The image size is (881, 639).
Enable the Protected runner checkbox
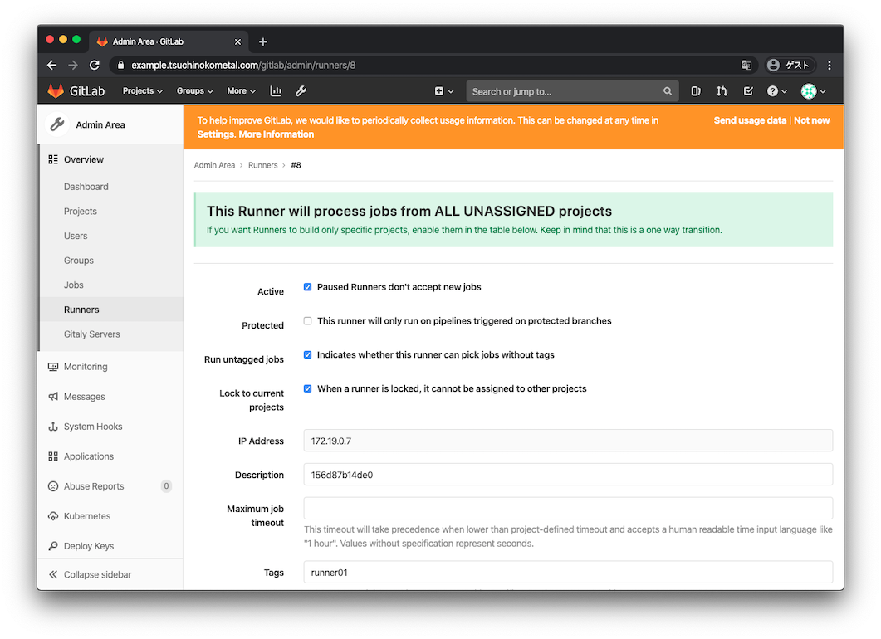point(307,320)
